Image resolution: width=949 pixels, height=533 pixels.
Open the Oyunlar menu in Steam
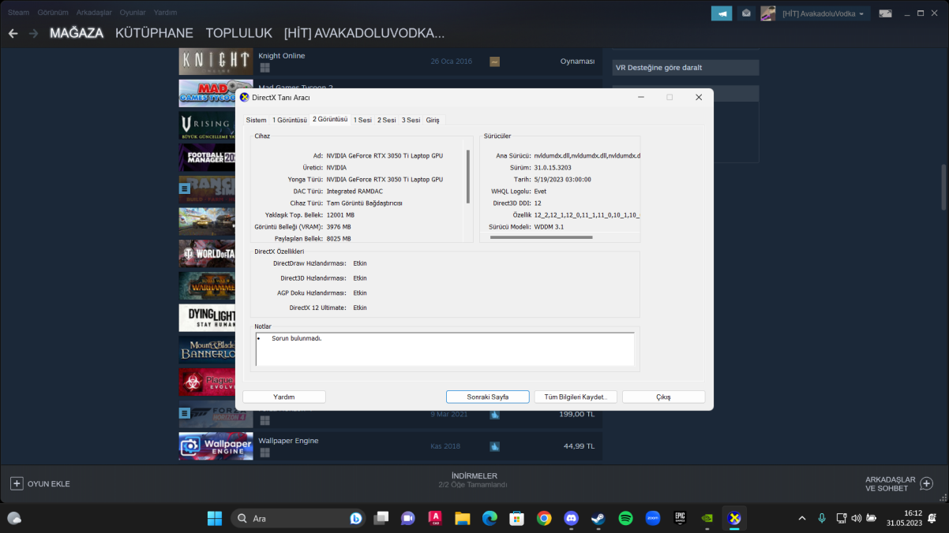click(133, 13)
